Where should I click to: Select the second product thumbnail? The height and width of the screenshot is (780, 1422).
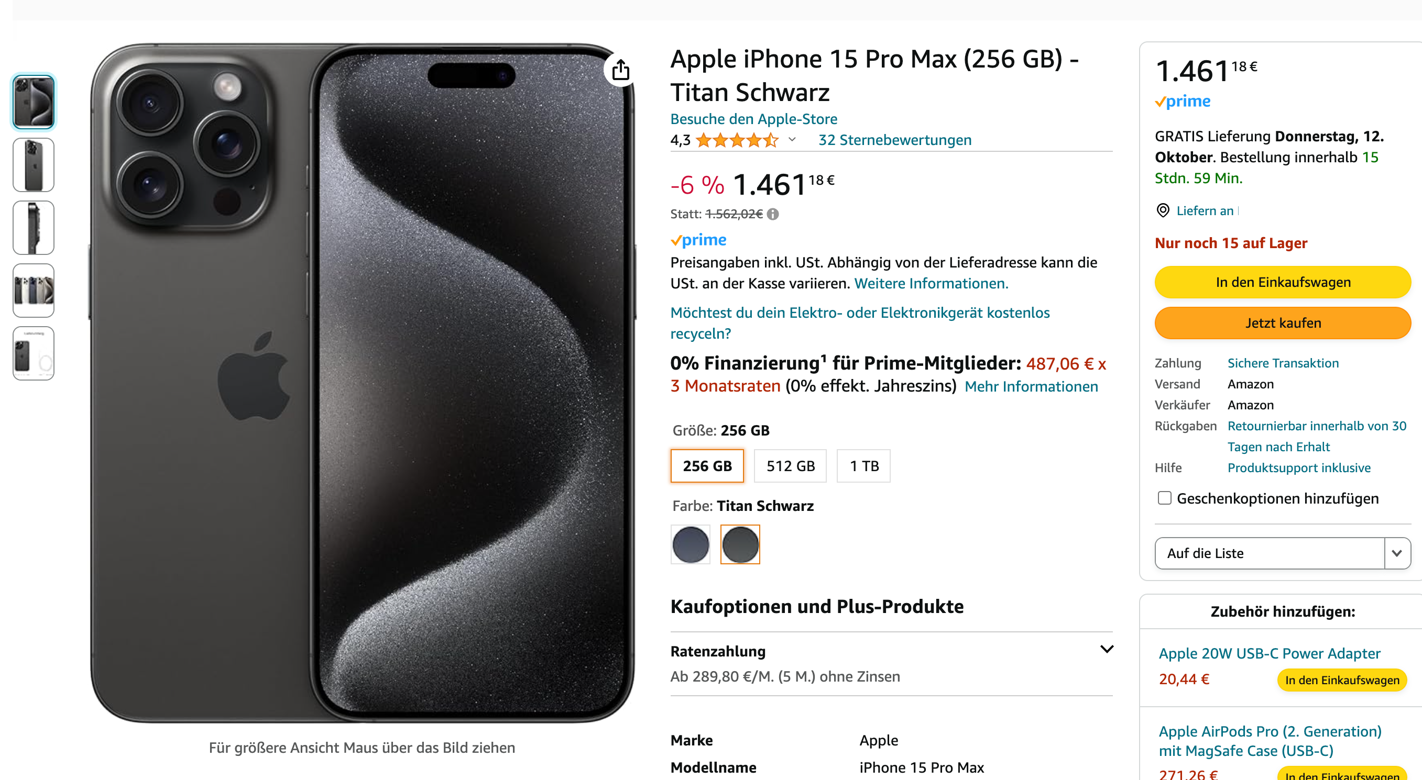[33, 164]
